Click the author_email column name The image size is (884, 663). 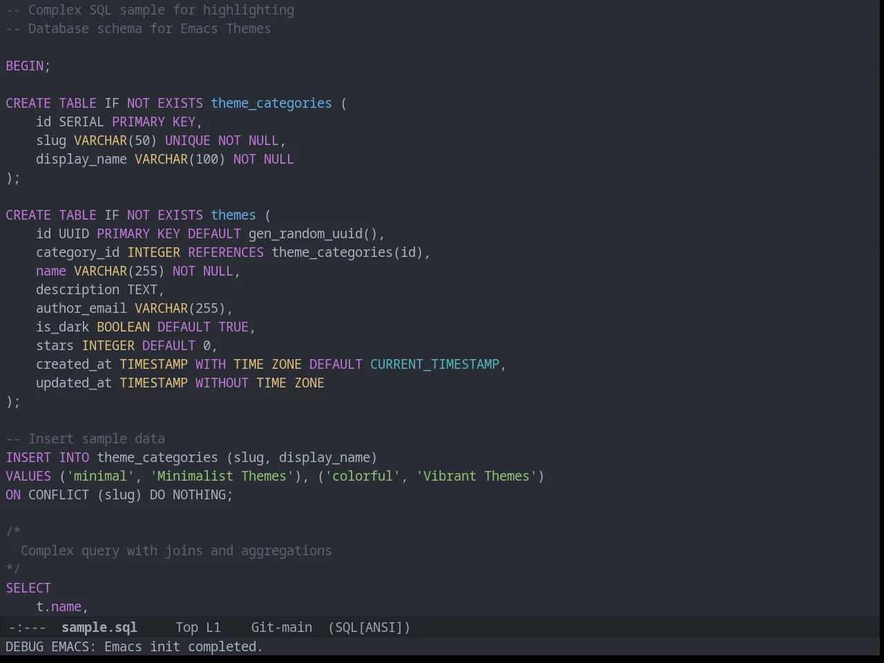click(x=81, y=308)
